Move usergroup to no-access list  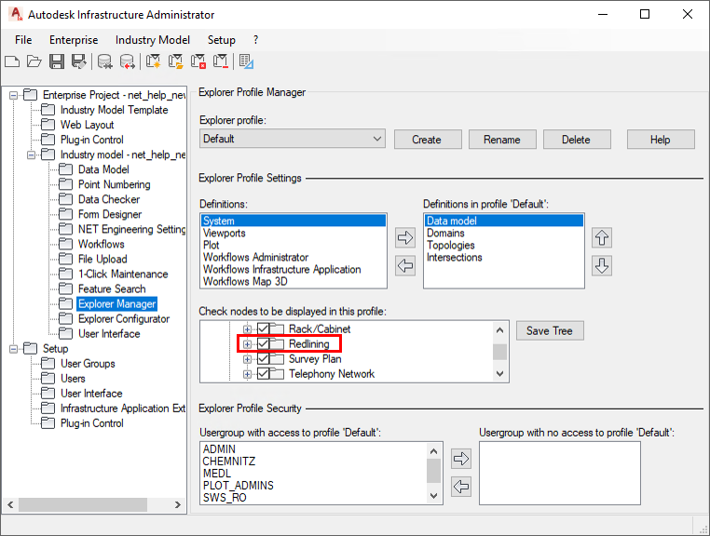(461, 459)
